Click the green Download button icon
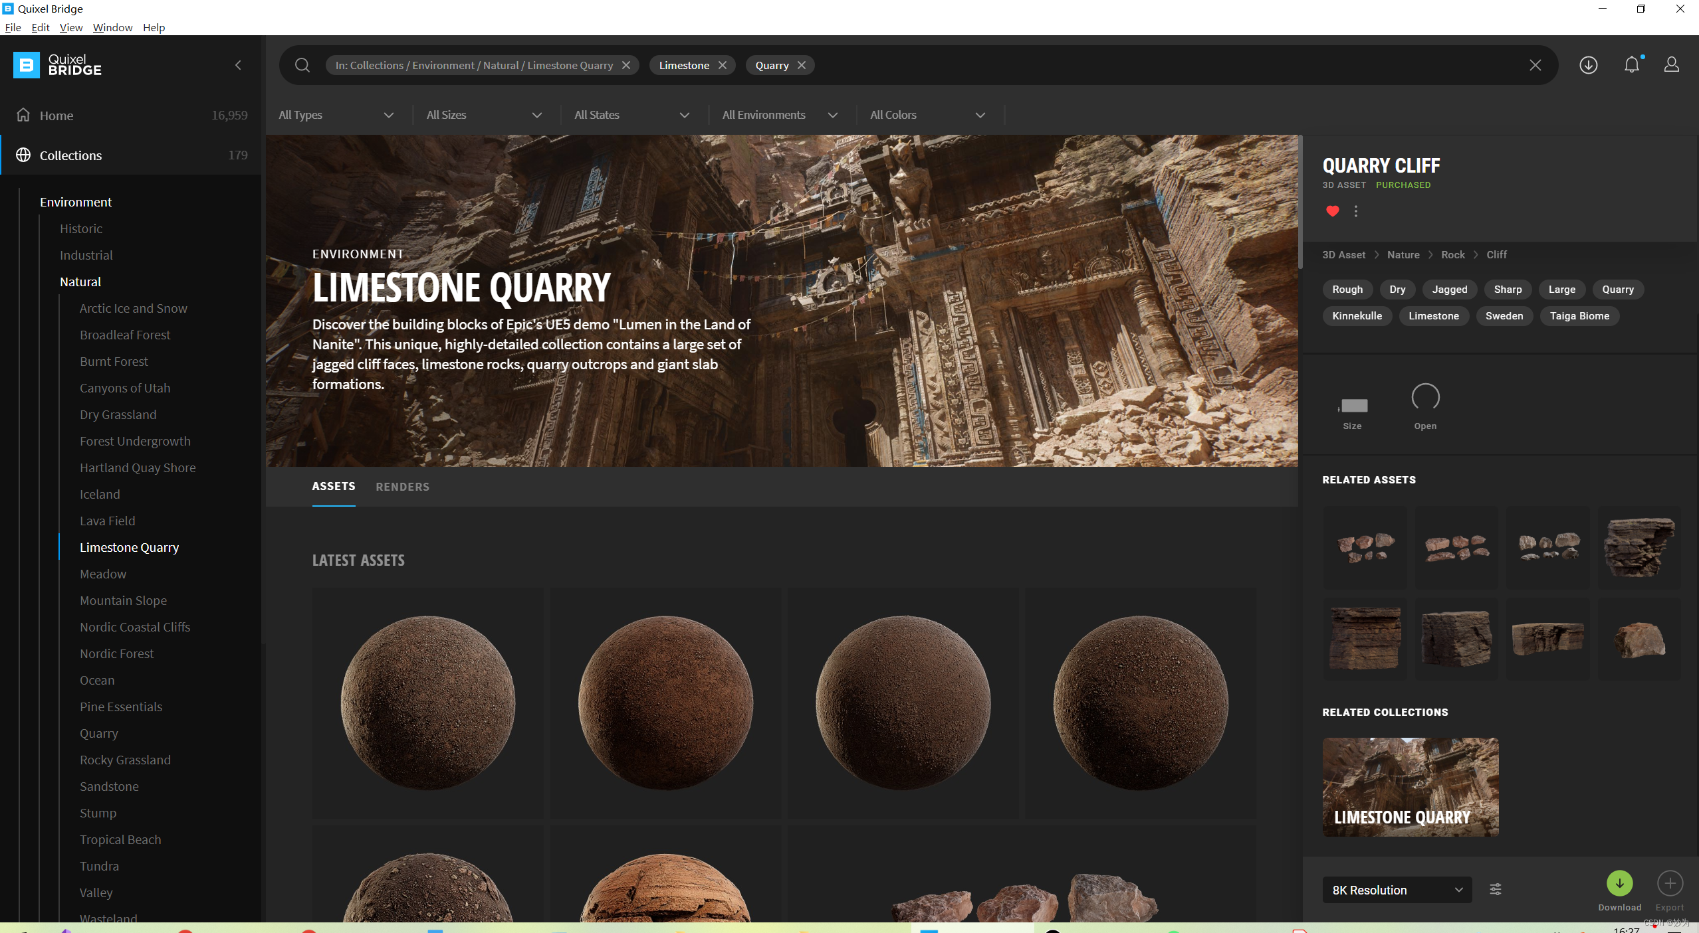The image size is (1699, 933). (1619, 883)
